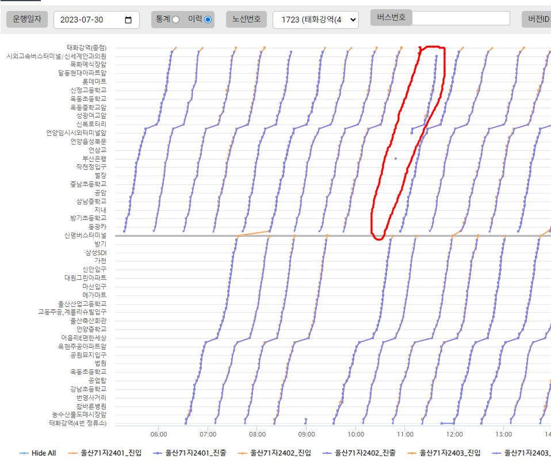Viewport: 551px width, 463px height.
Task: Click the 버스번호 input field
Action: pyautogui.click(x=460, y=18)
